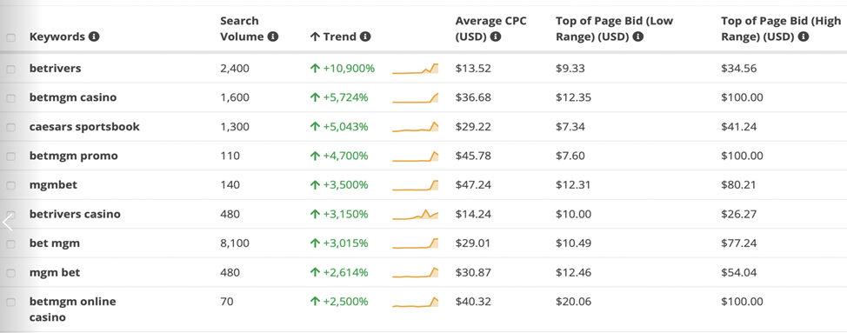The image size is (847, 333).
Task: Select the bet mgm row checkbox
Action: [x=10, y=244]
